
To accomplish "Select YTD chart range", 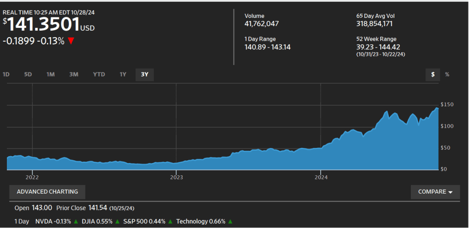I will [99, 75].
